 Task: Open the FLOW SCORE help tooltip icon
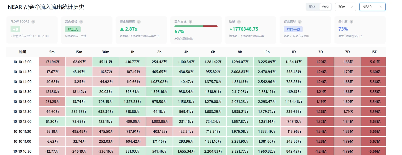click(33, 22)
